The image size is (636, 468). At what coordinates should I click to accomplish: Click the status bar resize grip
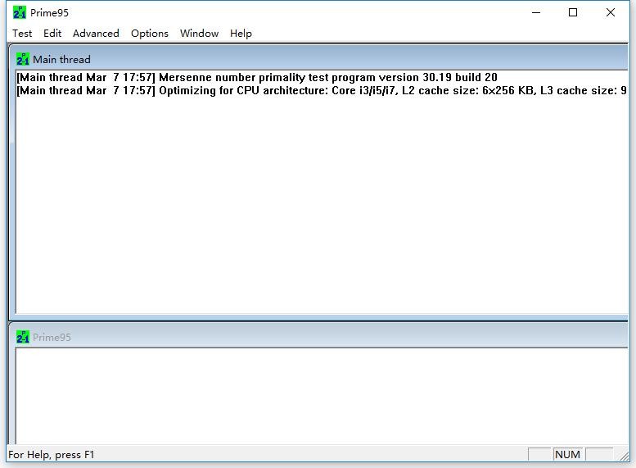624,456
